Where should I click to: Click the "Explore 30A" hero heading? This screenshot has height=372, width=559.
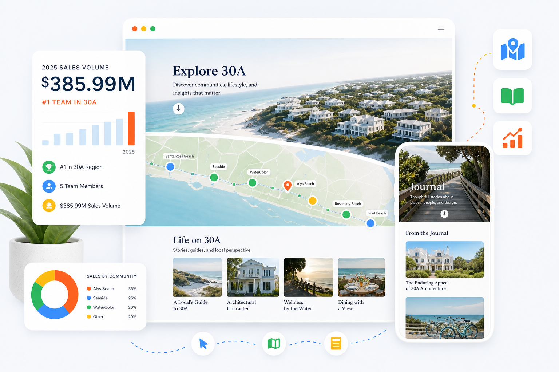coord(209,71)
